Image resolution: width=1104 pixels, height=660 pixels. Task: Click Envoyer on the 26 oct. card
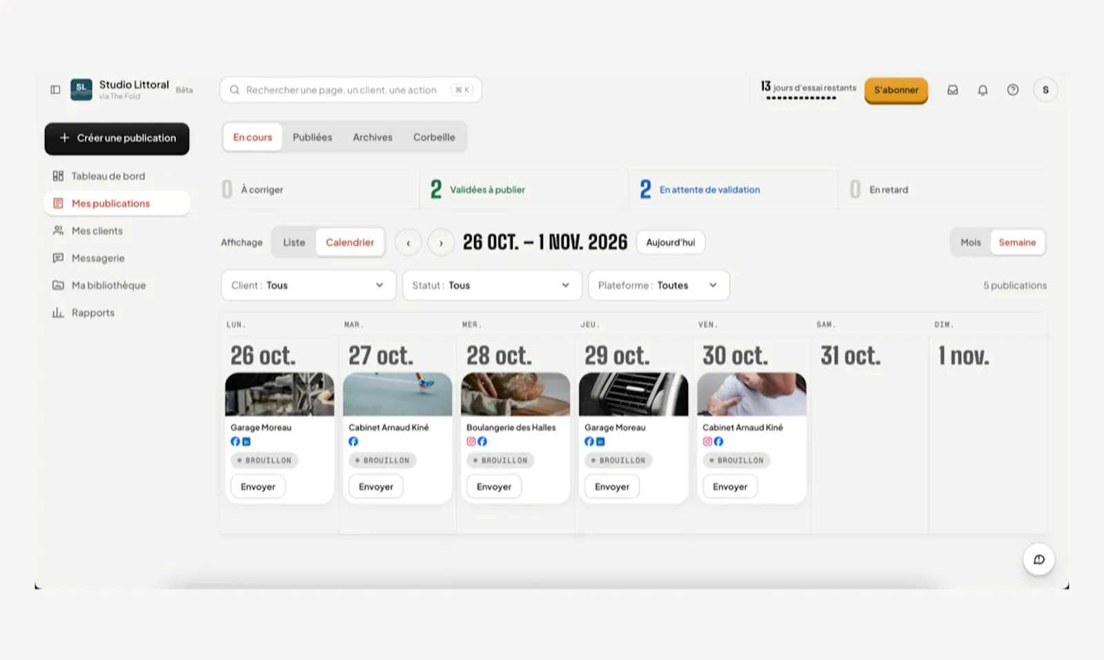pyautogui.click(x=257, y=486)
